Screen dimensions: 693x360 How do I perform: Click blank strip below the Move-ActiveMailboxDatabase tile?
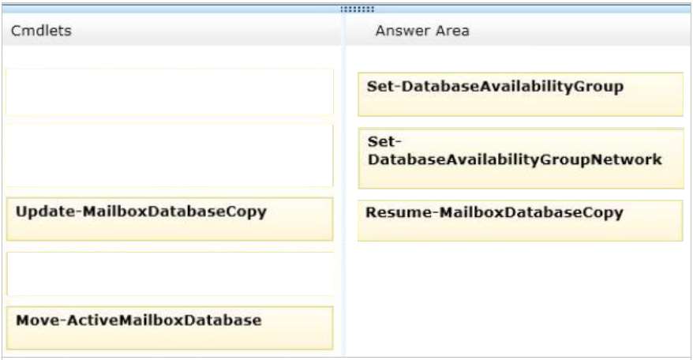point(171,353)
